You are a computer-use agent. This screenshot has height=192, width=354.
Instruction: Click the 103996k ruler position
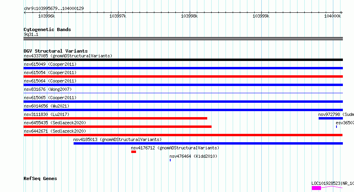tap(47, 16)
